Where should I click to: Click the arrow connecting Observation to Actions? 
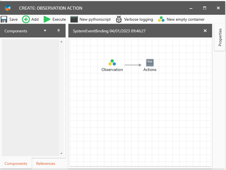click(x=133, y=65)
